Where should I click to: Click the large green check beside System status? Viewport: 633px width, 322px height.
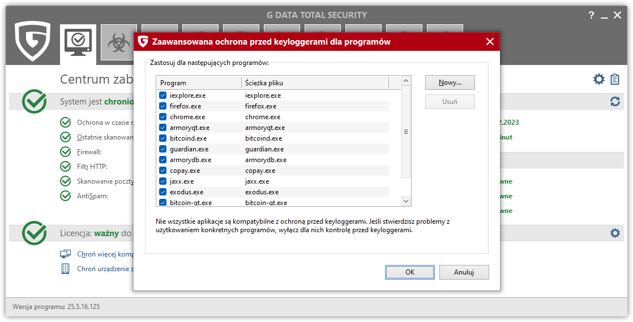(x=35, y=101)
